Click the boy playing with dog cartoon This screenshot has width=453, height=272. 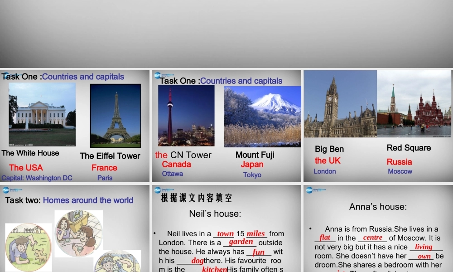point(28,247)
